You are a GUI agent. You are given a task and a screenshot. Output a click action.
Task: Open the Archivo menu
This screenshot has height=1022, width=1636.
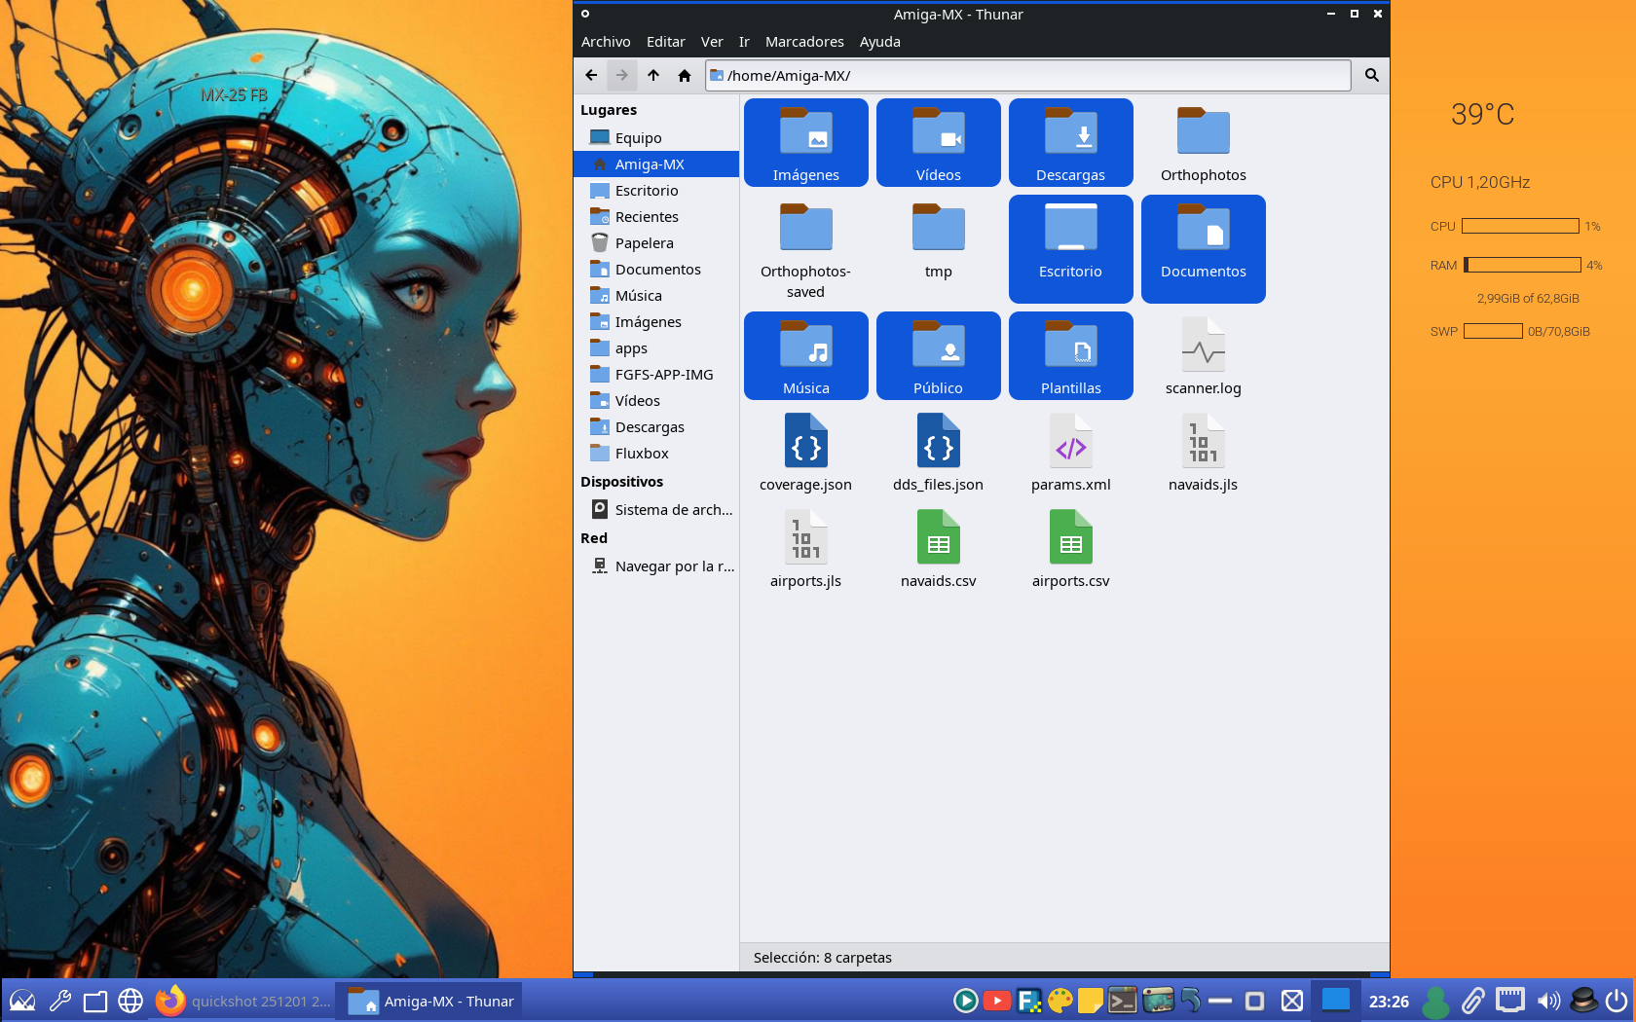tap(606, 42)
